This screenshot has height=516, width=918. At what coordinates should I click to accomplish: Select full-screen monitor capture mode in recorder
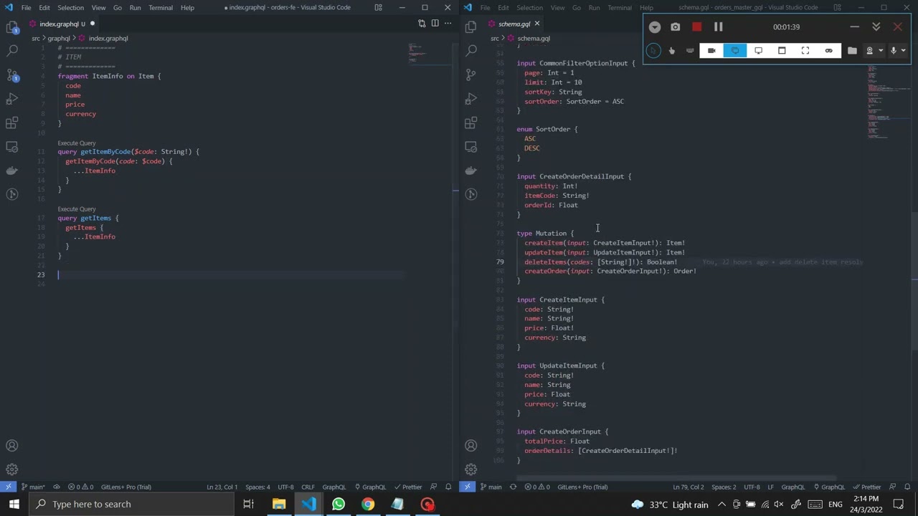[758, 50]
